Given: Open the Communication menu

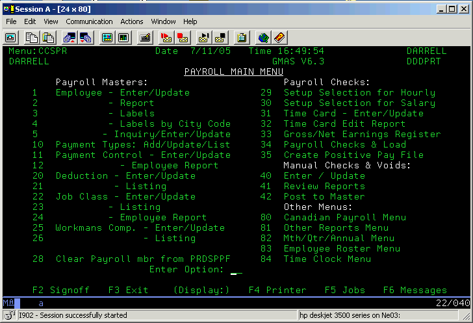Looking at the screenshot, I should 89,21.
